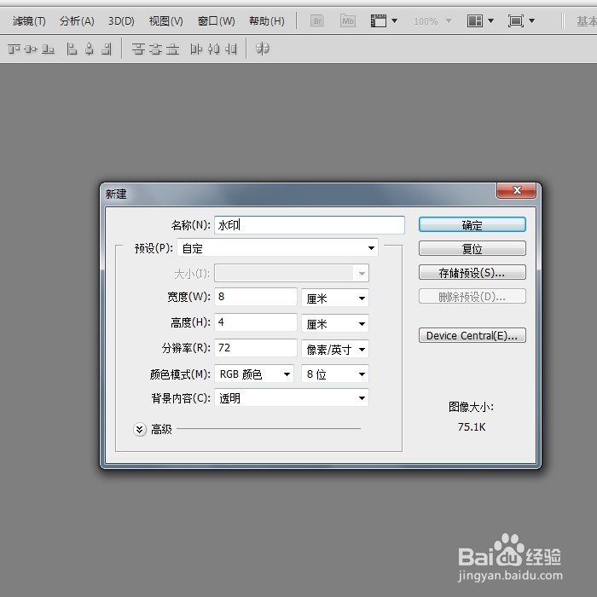This screenshot has width=597, height=597.
Task: Open the 视图(V) view menu
Action: (165, 21)
